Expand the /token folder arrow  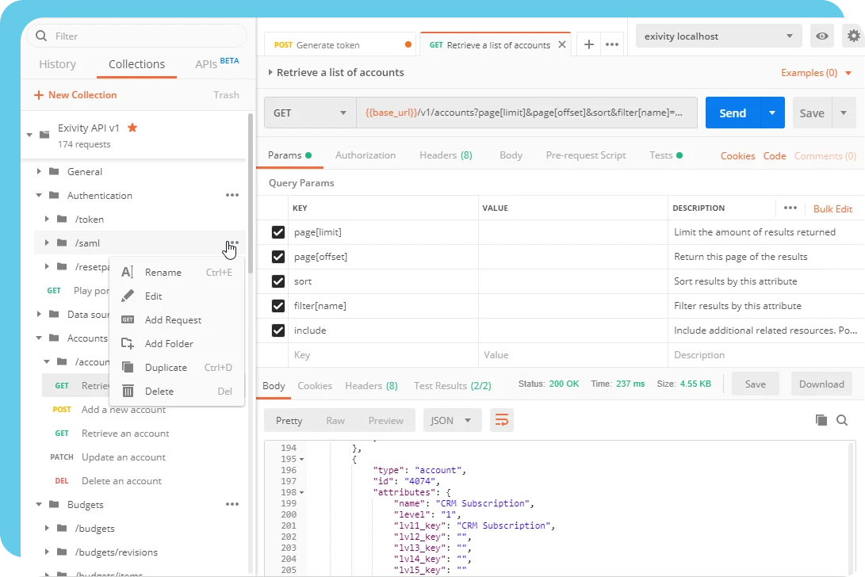(47, 219)
